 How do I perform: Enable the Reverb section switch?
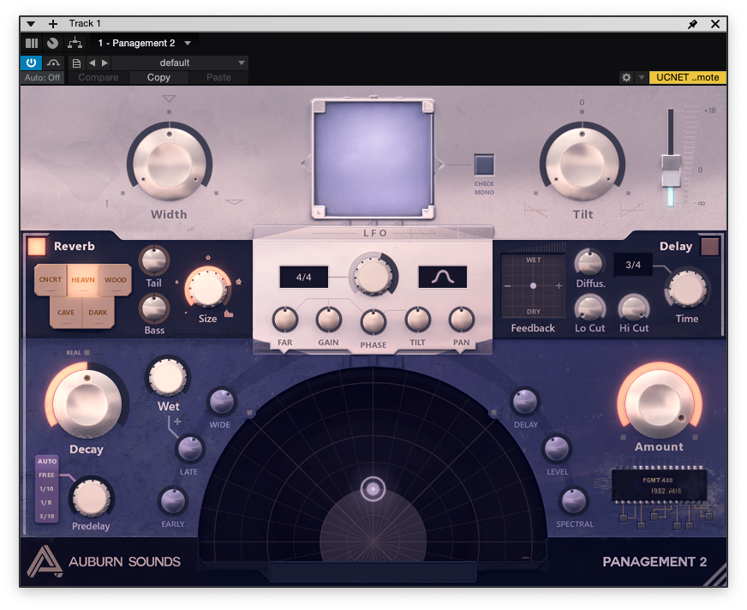[x=37, y=247]
